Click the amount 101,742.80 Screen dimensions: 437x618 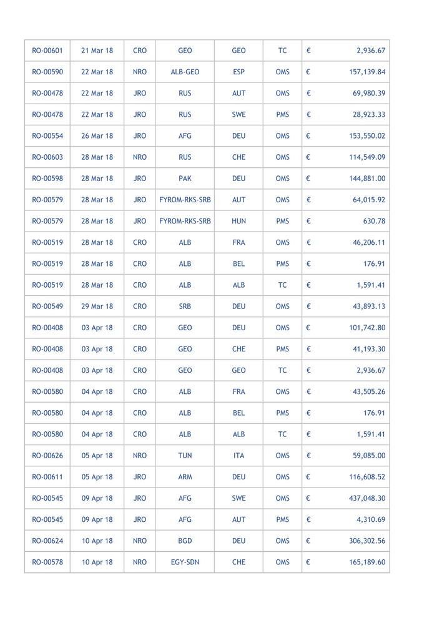tap(366, 327)
